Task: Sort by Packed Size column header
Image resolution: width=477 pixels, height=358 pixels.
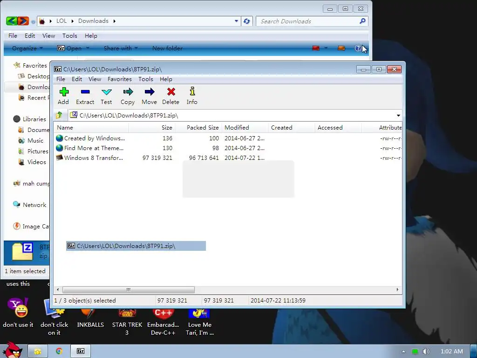Action: point(198,128)
